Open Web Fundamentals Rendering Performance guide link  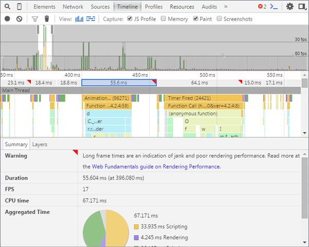(x=156, y=167)
